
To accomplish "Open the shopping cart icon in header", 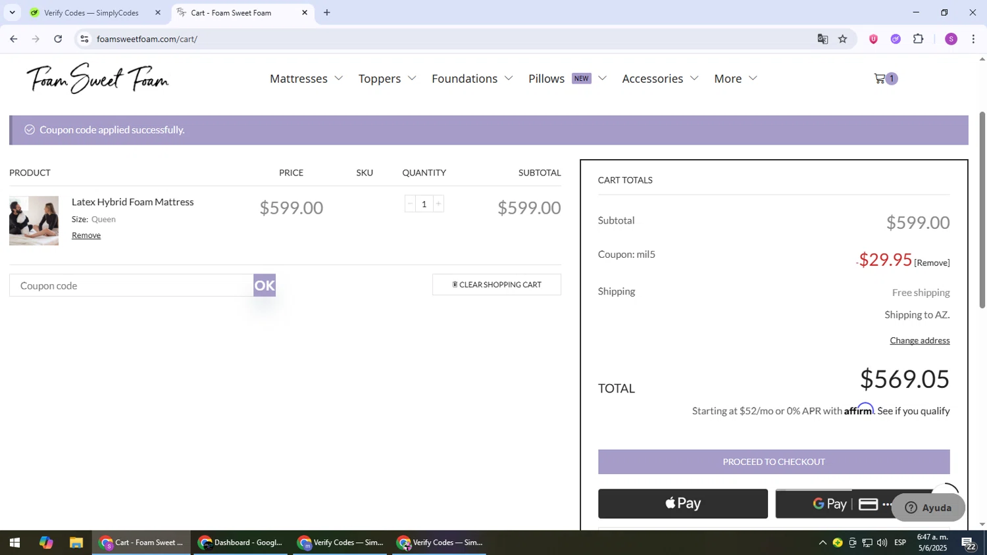I will click(885, 79).
